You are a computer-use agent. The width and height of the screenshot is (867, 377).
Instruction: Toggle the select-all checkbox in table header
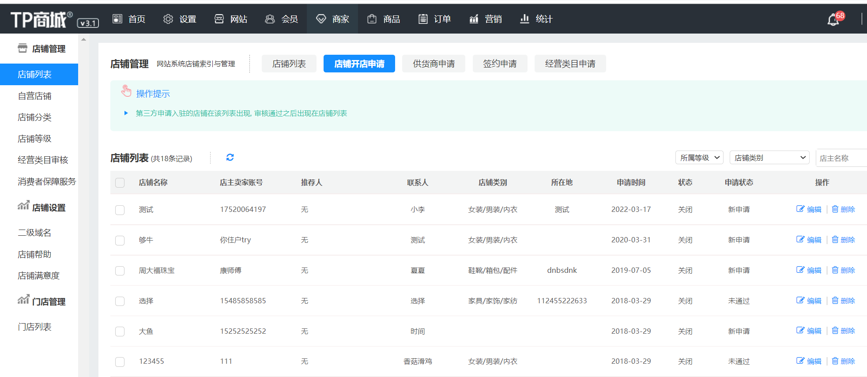[x=120, y=183]
